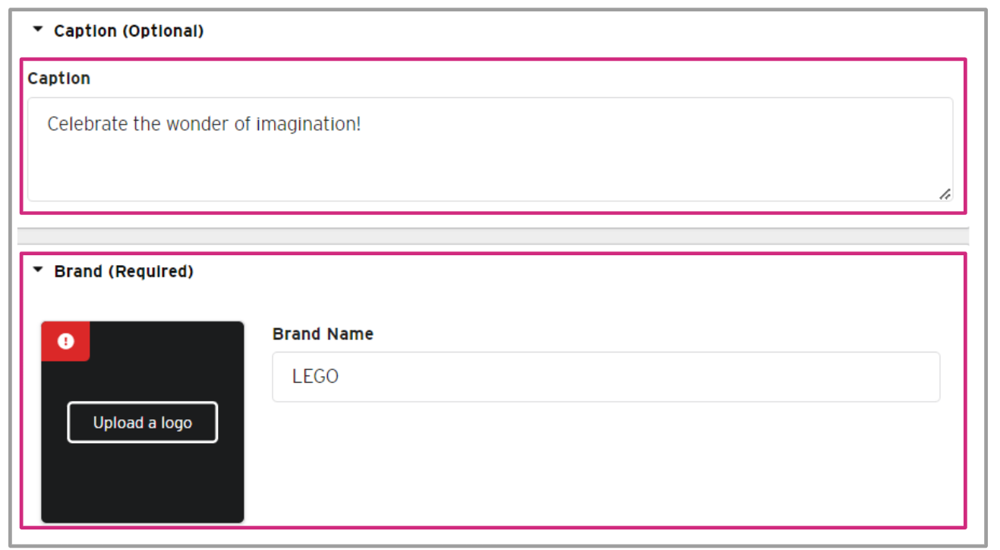This screenshot has height=550, width=1000.
Task: Collapse the Caption (Optional) section arrow
Action: click(38, 30)
